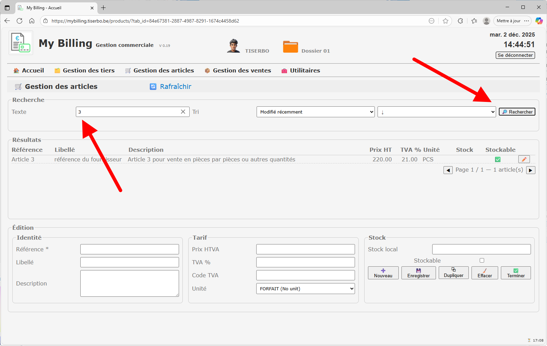Clear the search text with the X icon
This screenshot has height=346, width=547.
(183, 112)
